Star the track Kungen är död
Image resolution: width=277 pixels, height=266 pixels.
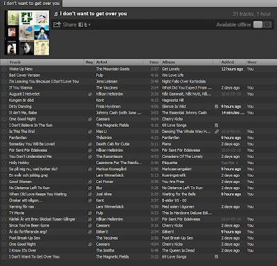(x=4, y=100)
